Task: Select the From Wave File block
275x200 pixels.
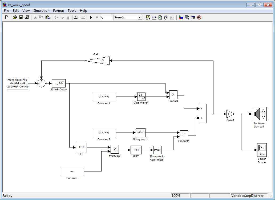Action: tap(17, 83)
